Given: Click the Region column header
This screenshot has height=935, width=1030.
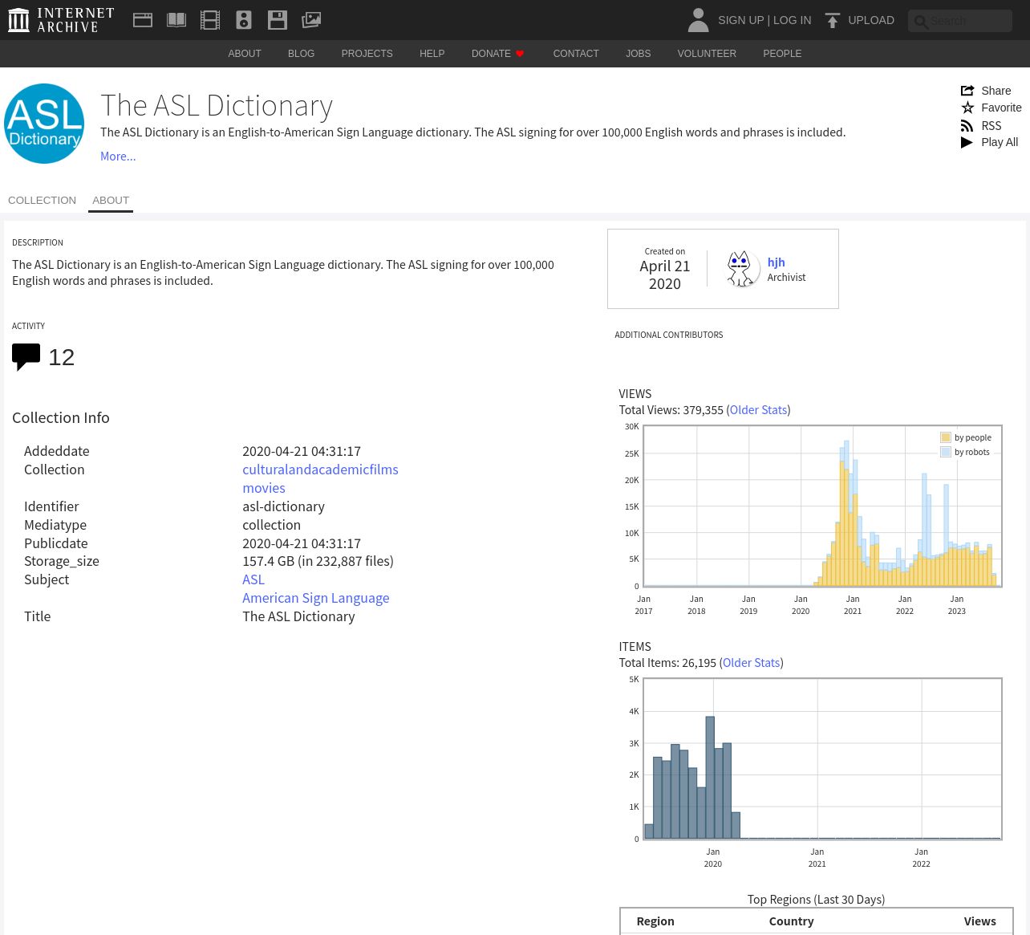Looking at the screenshot, I should coord(655,921).
